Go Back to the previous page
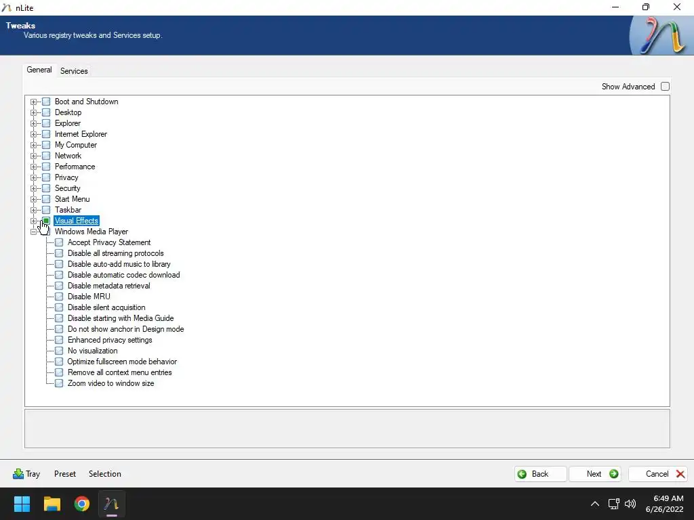694x520 pixels. pyautogui.click(x=540, y=474)
